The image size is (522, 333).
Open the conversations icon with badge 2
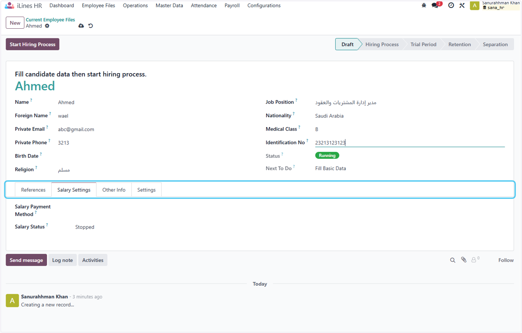pos(436,5)
